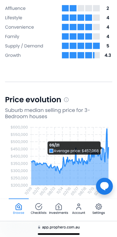Tap the Growth rating bar
Viewport: 117px width, 237px height.
tap(81, 55)
